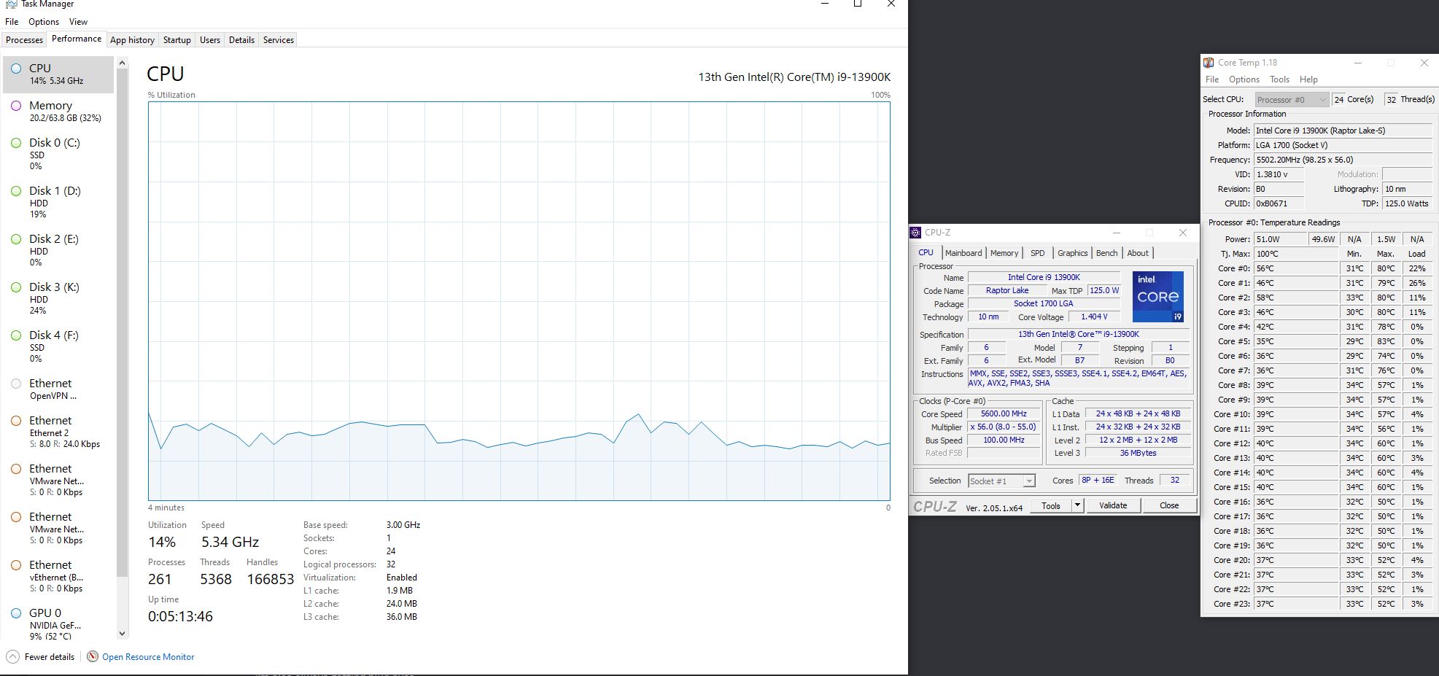Select the Ethernet 2 adapter entry
The height and width of the screenshot is (676, 1439).
point(58,432)
